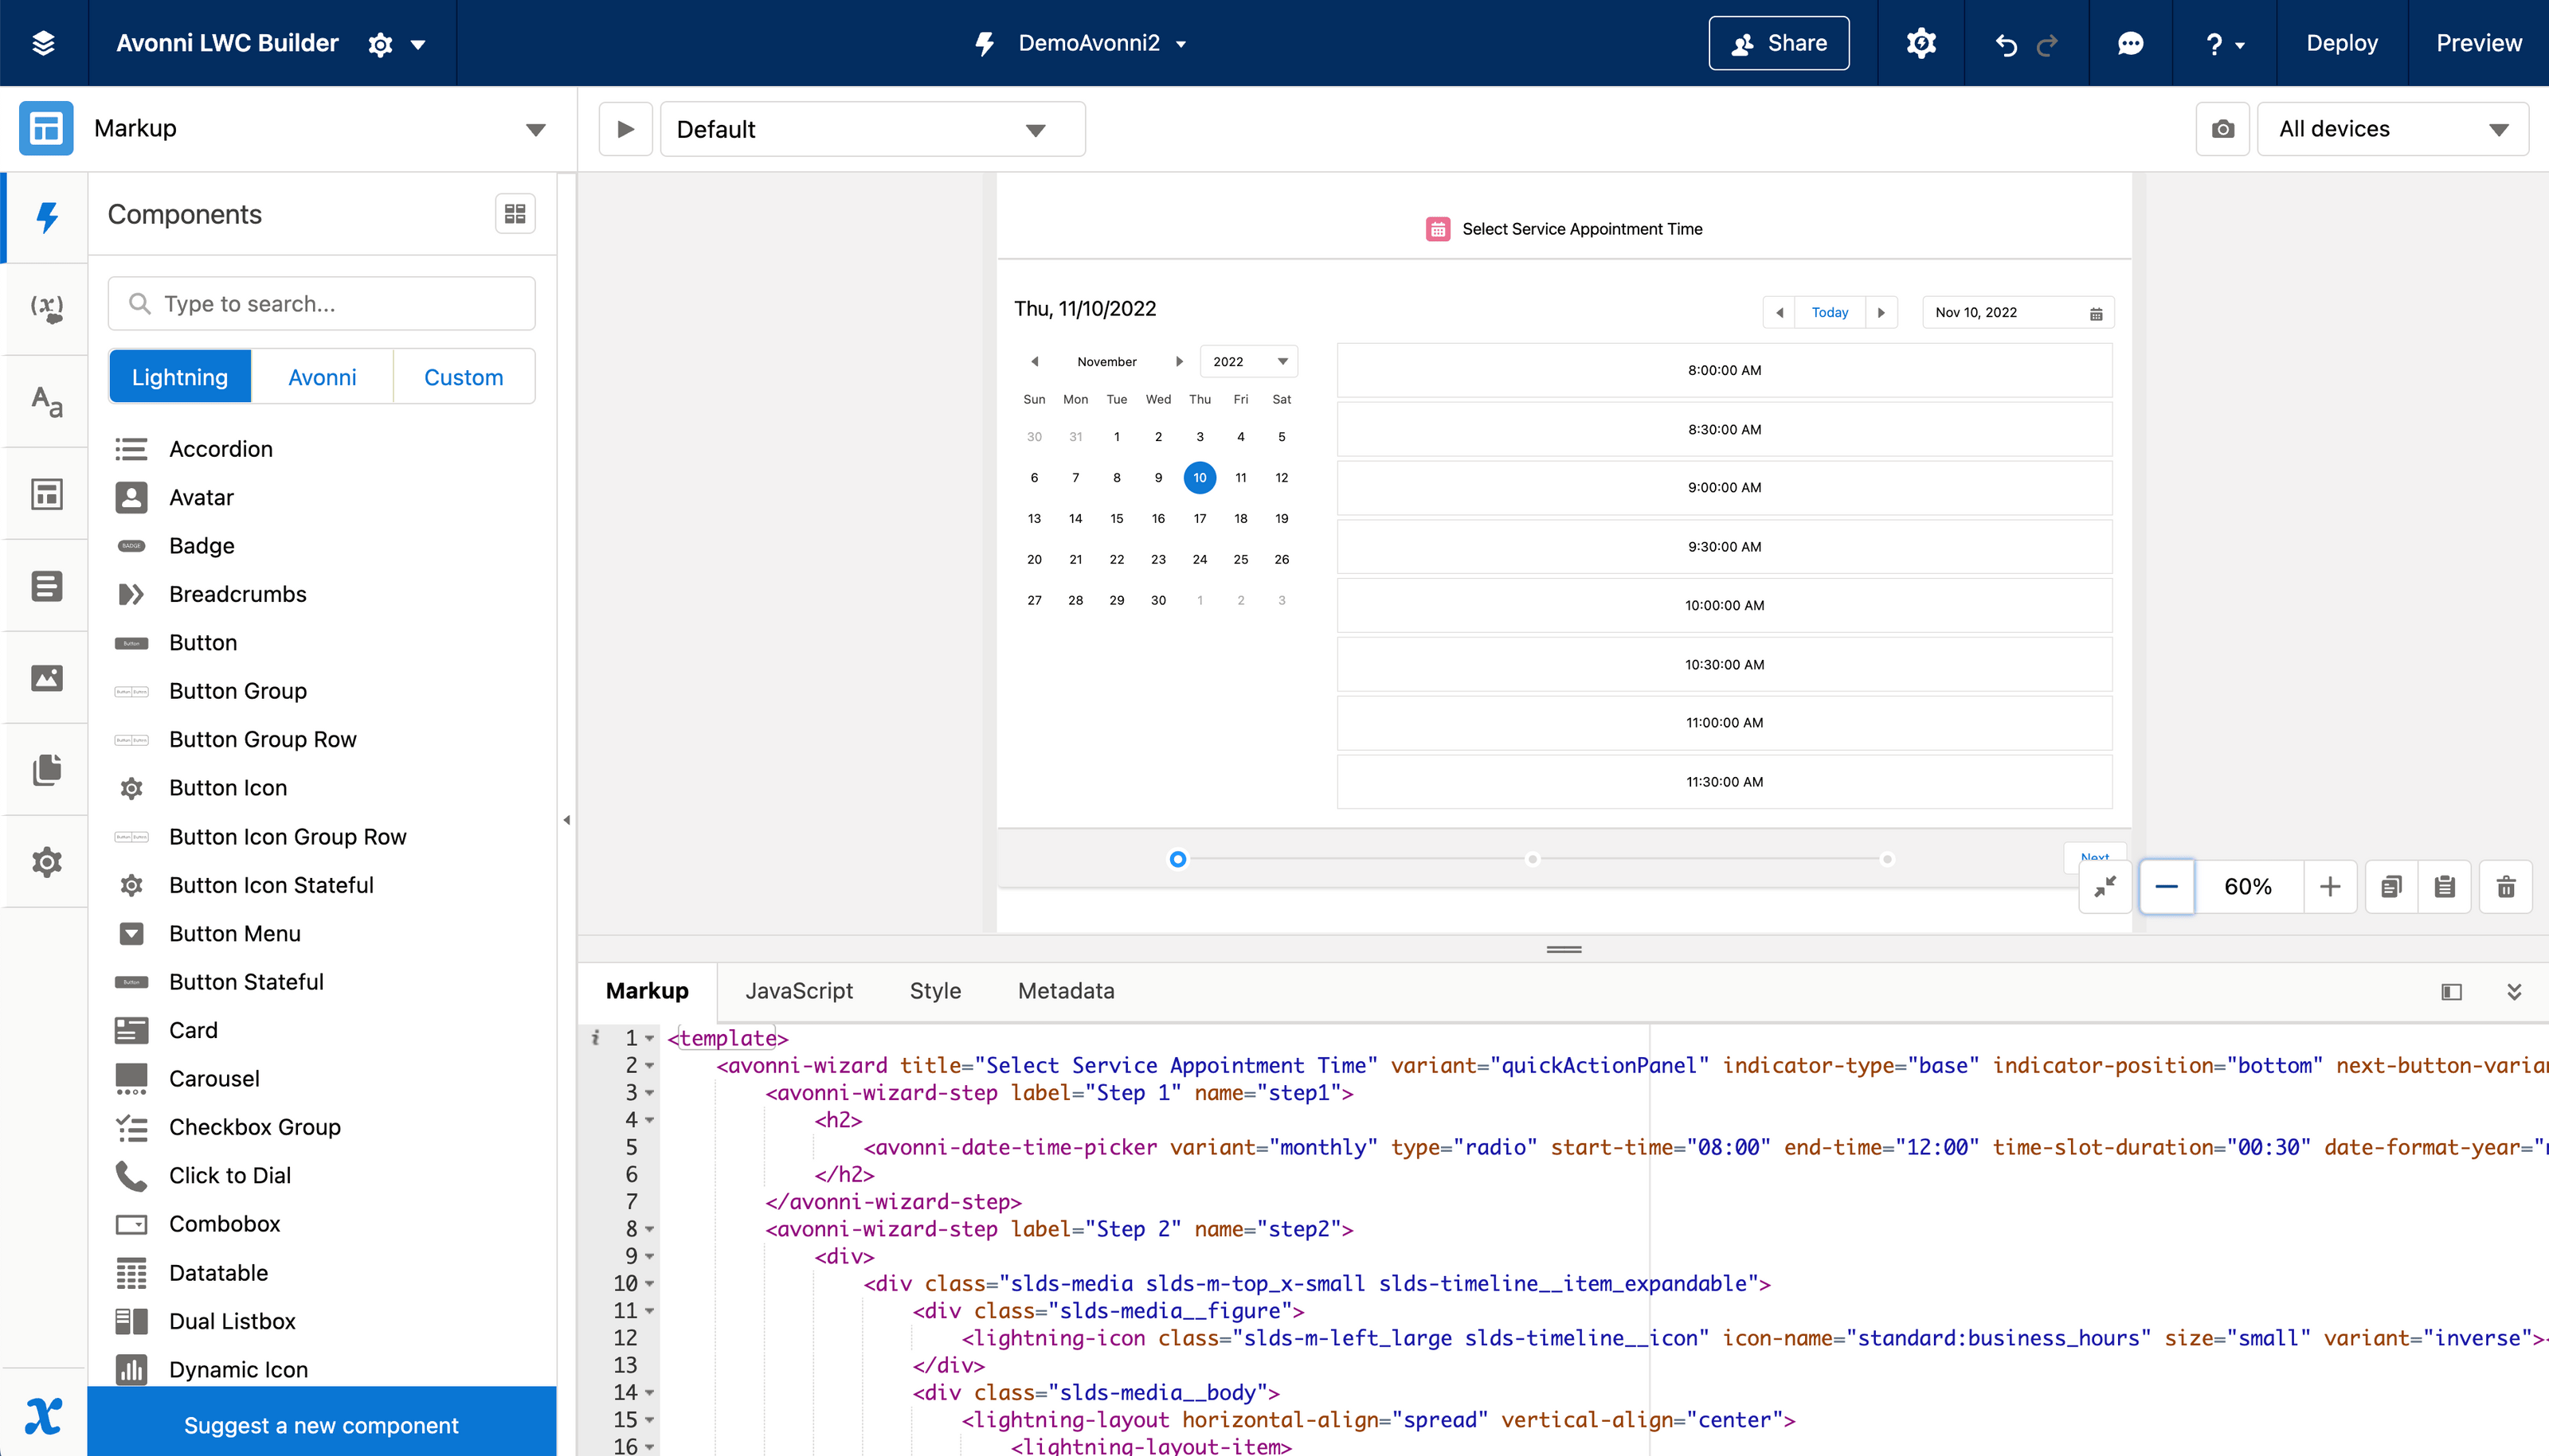Switch components filter to Avonni

[322, 376]
